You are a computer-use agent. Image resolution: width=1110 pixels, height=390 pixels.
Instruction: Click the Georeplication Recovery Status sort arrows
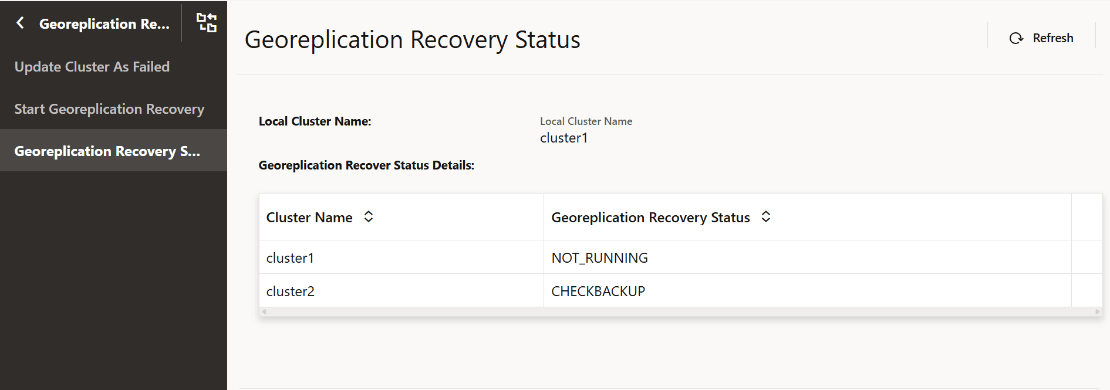pos(766,217)
